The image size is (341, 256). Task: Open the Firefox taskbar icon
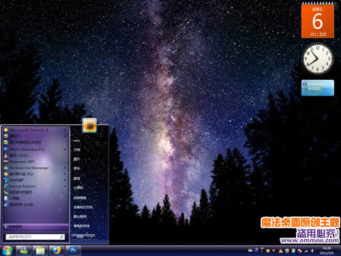click(x=56, y=251)
